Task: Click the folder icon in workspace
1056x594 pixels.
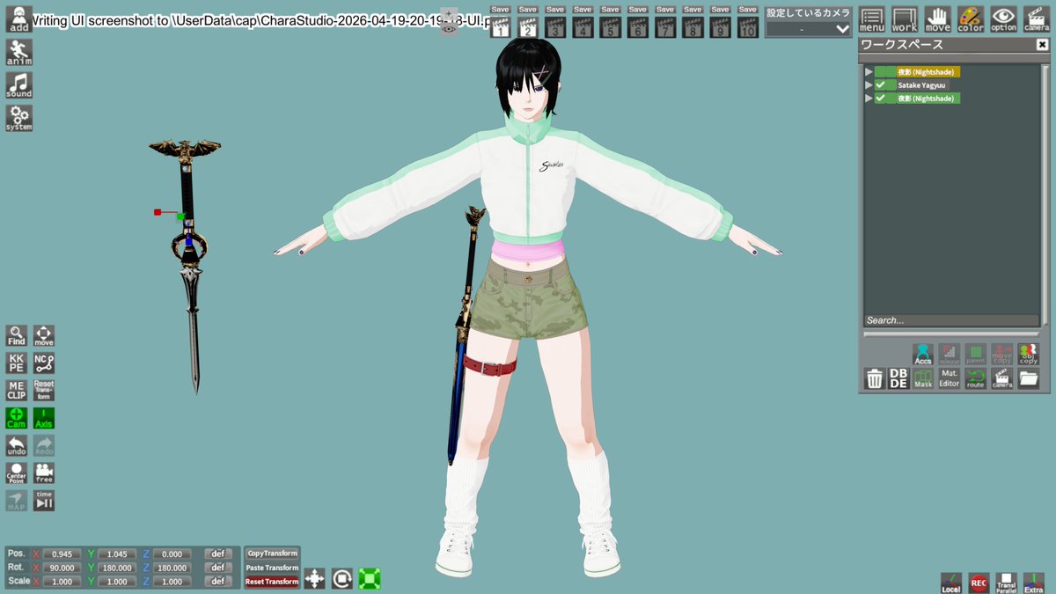Action: click(1029, 379)
